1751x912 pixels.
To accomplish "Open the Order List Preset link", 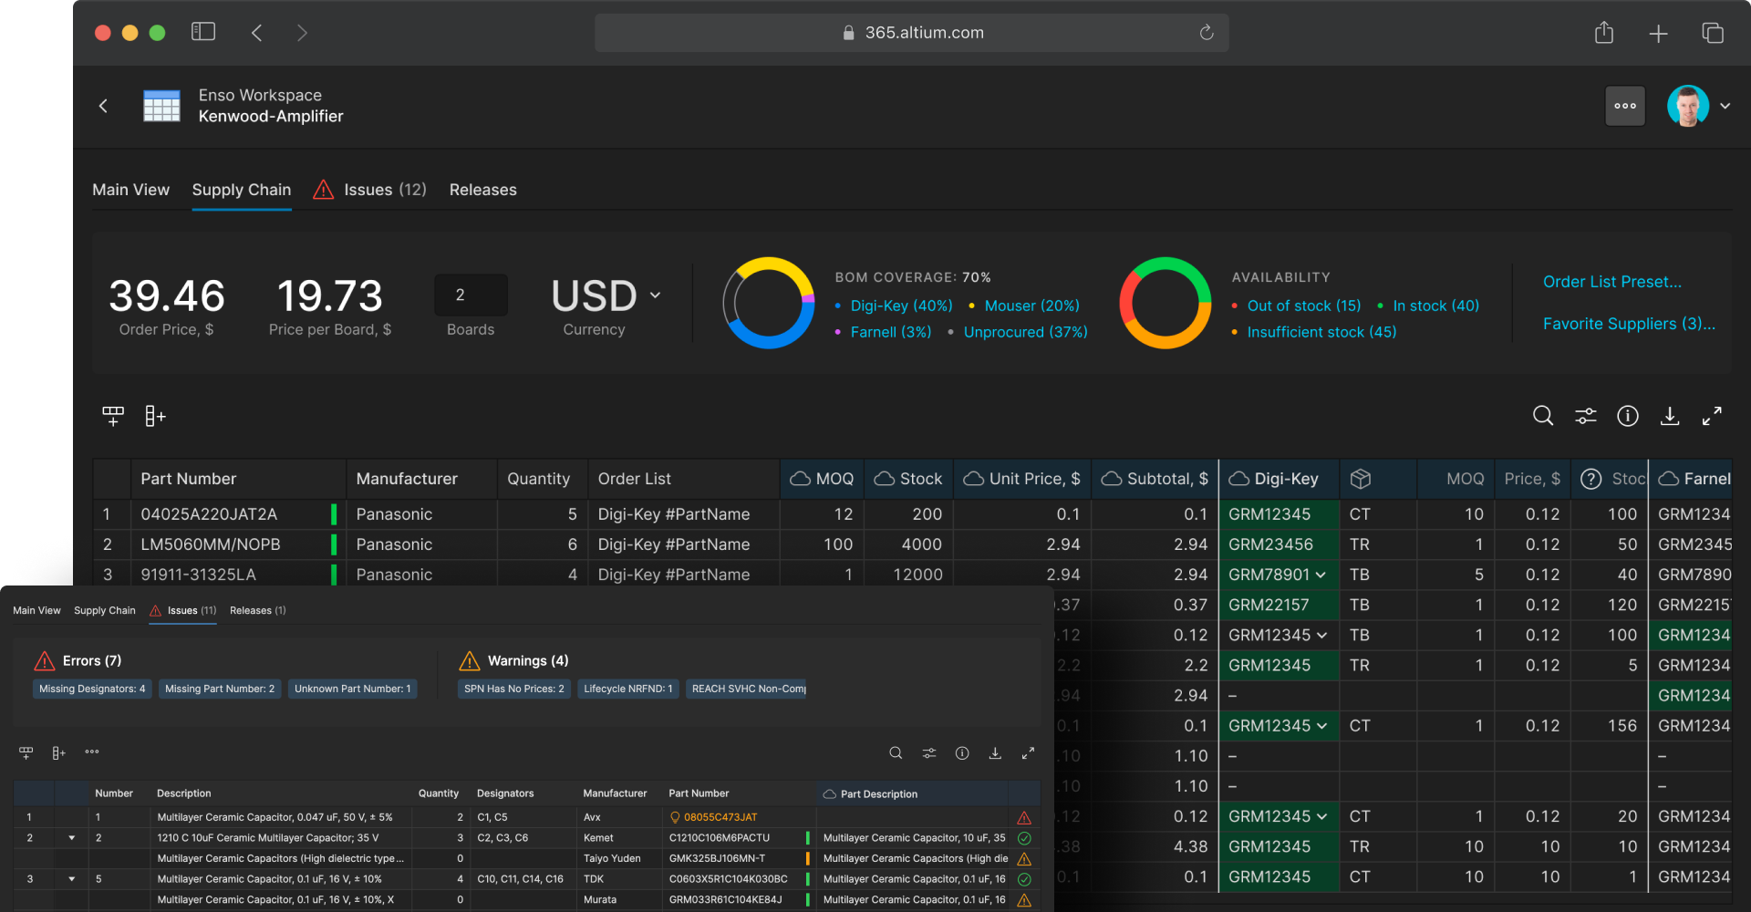I will tap(1611, 282).
